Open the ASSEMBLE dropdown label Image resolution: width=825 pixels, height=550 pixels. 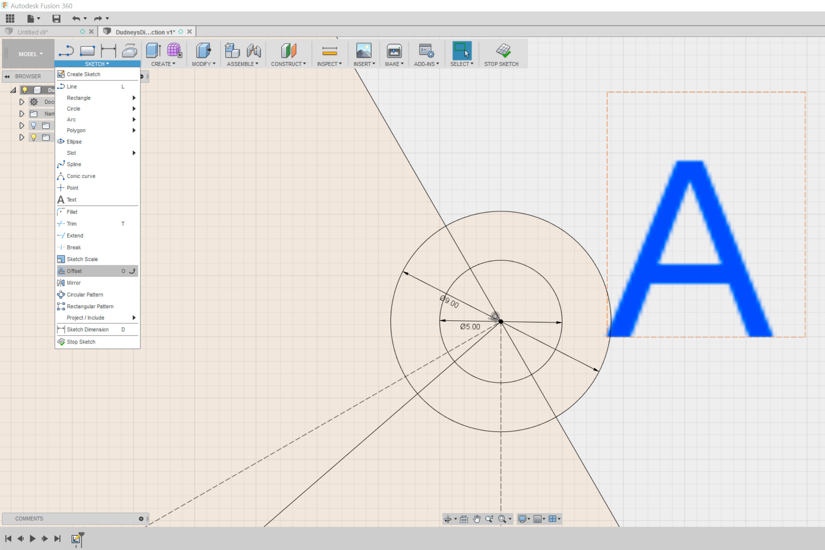[242, 64]
